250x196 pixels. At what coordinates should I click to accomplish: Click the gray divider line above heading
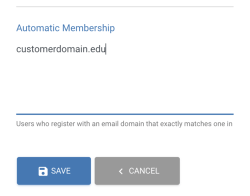(x=125, y=7)
